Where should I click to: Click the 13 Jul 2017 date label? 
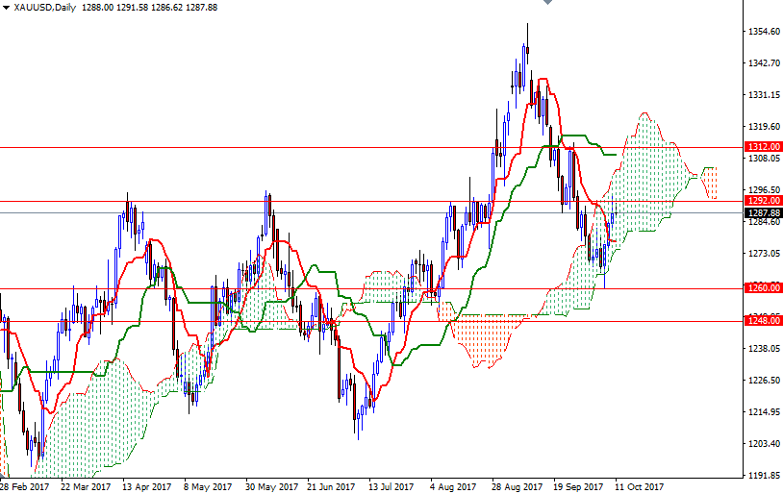point(391,486)
